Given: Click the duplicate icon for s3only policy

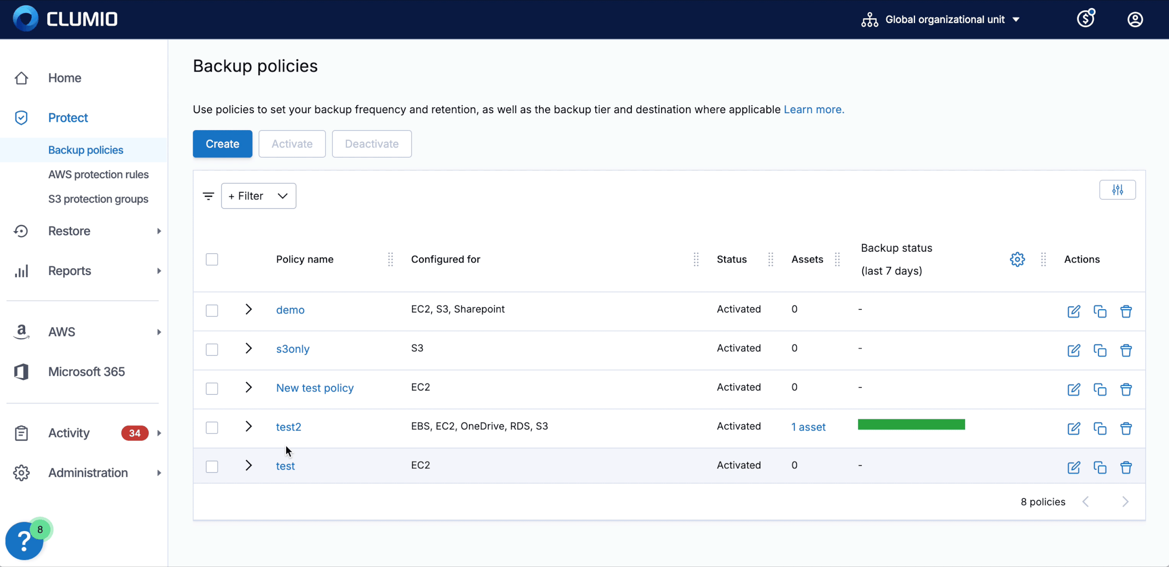Looking at the screenshot, I should click(1100, 350).
